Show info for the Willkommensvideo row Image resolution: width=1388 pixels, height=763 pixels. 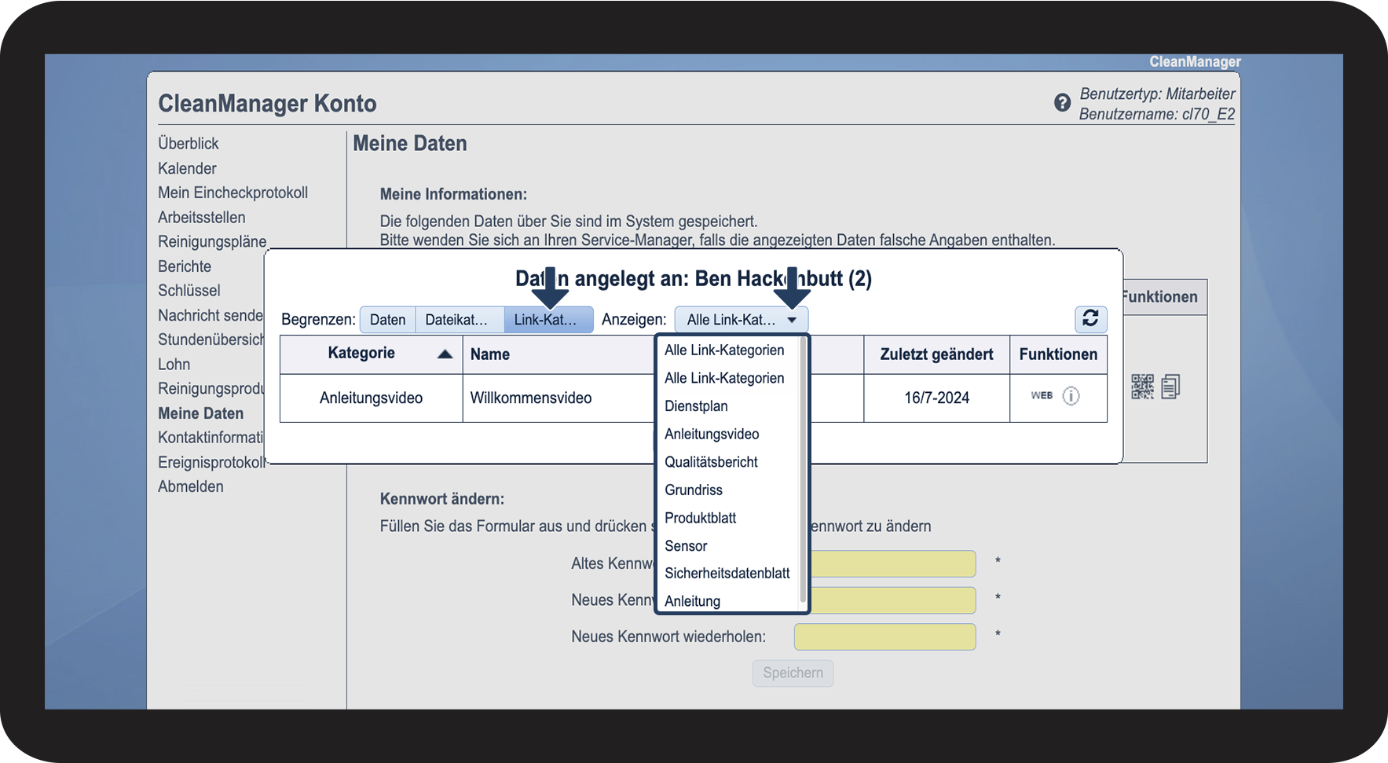[1071, 396]
